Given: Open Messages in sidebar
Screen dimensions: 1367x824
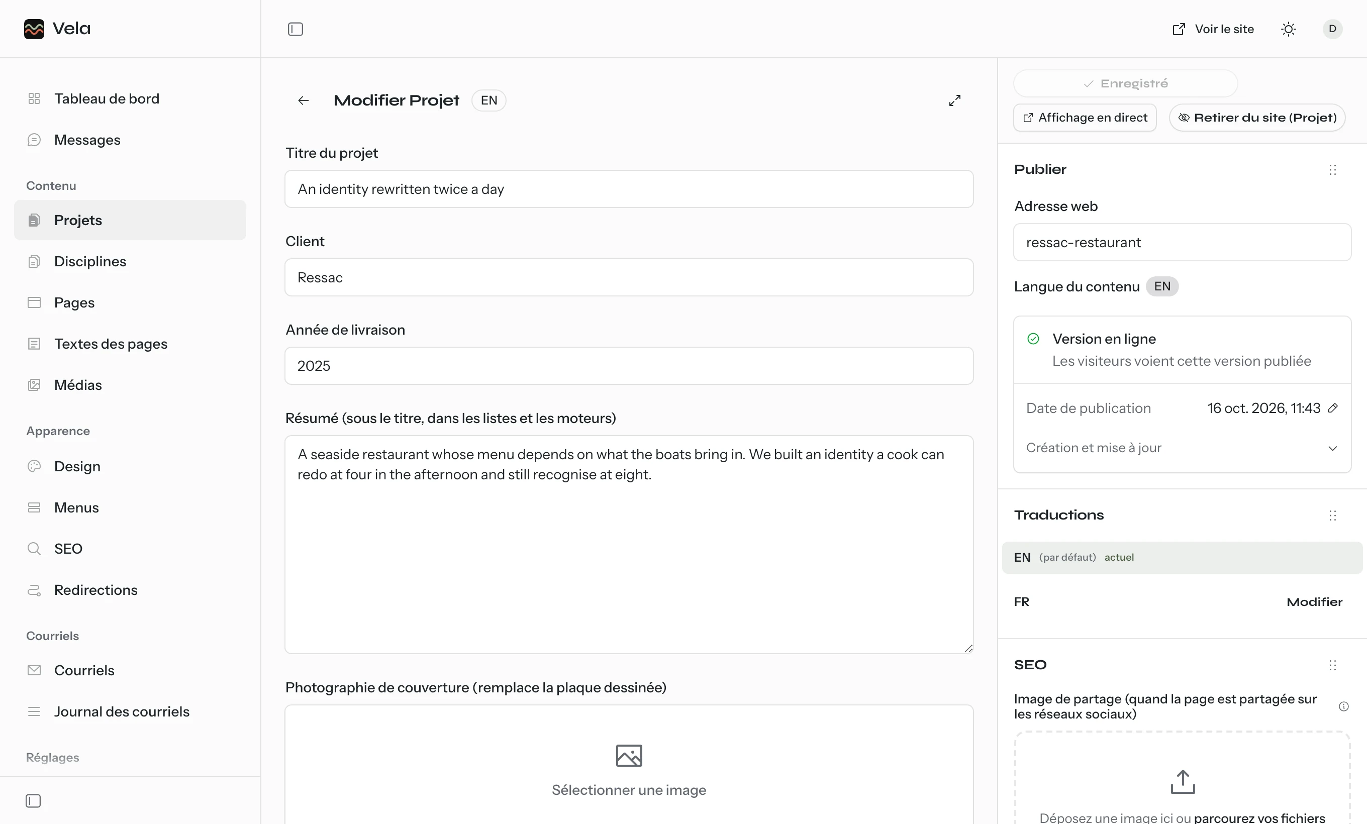Looking at the screenshot, I should 130,140.
